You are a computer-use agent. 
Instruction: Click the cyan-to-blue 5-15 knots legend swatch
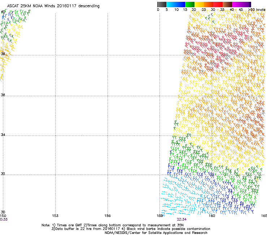coord(176,4)
